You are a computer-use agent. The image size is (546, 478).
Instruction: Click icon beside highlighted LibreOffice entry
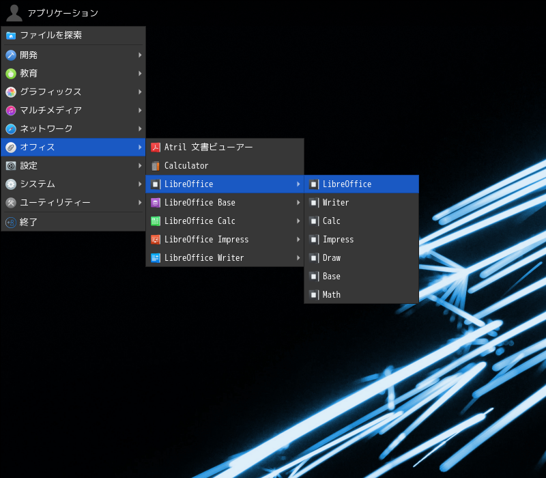[x=314, y=184]
